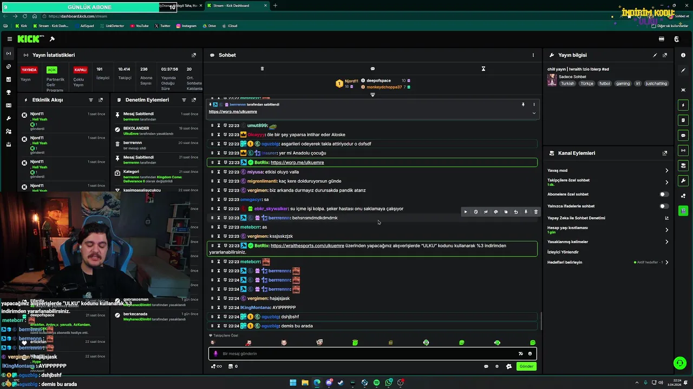Screen dimensions: 693x389
Task: Toggle the moderation log widget in right sidebar
Action: coord(683,120)
